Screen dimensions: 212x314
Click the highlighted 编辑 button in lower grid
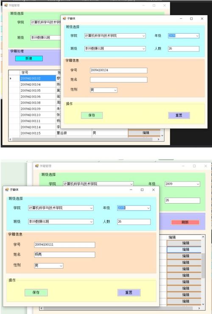[x=184, y=250]
